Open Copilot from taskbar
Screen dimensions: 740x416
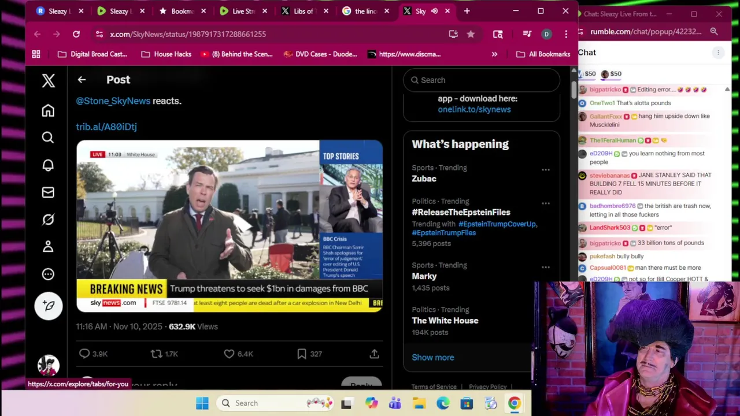pos(371,403)
